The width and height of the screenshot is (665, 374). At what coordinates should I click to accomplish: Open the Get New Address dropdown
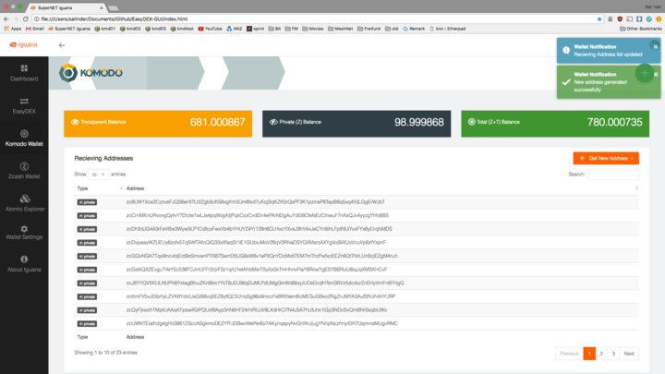[606, 158]
